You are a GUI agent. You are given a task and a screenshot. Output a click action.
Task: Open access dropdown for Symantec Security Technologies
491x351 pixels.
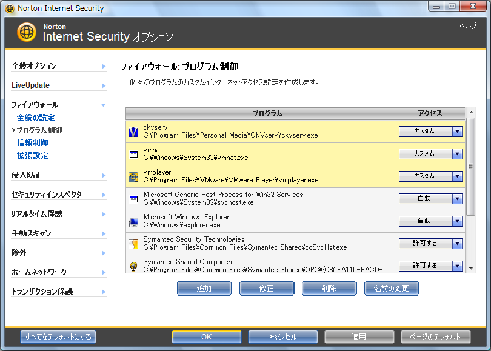coord(457,244)
